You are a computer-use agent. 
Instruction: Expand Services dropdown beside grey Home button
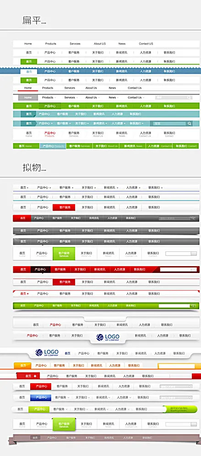[x=71, y=98]
